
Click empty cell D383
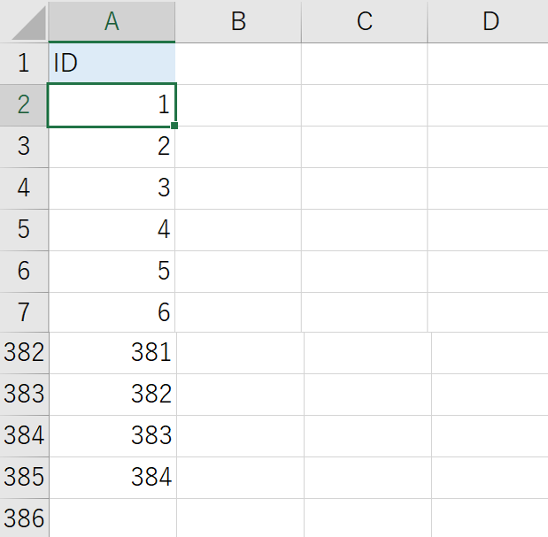[490, 395]
